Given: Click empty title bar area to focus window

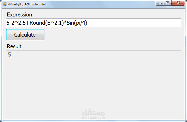Looking at the screenshot, I should click(100, 4).
